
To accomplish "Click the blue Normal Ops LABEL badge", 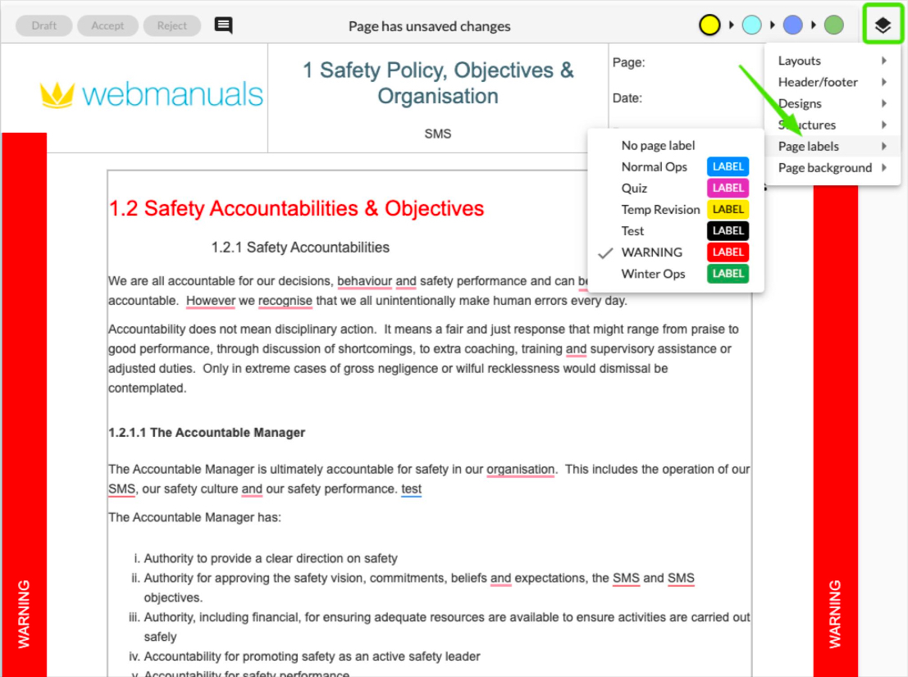I will click(728, 166).
